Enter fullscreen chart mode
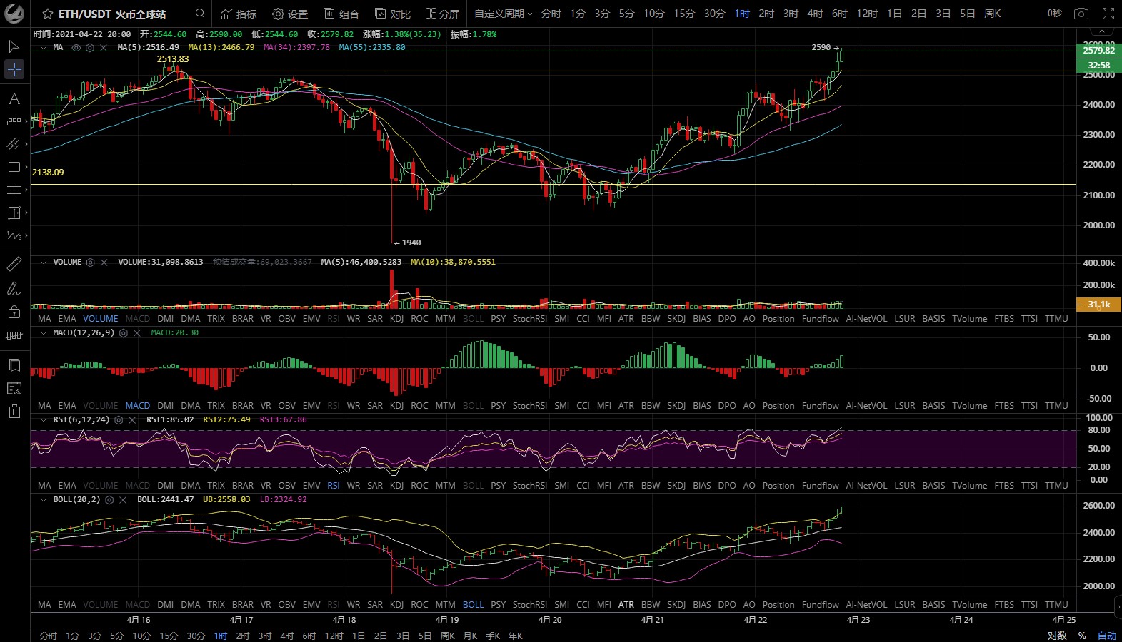The width and height of the screenshot is (1122, 642). [1108, 14]
